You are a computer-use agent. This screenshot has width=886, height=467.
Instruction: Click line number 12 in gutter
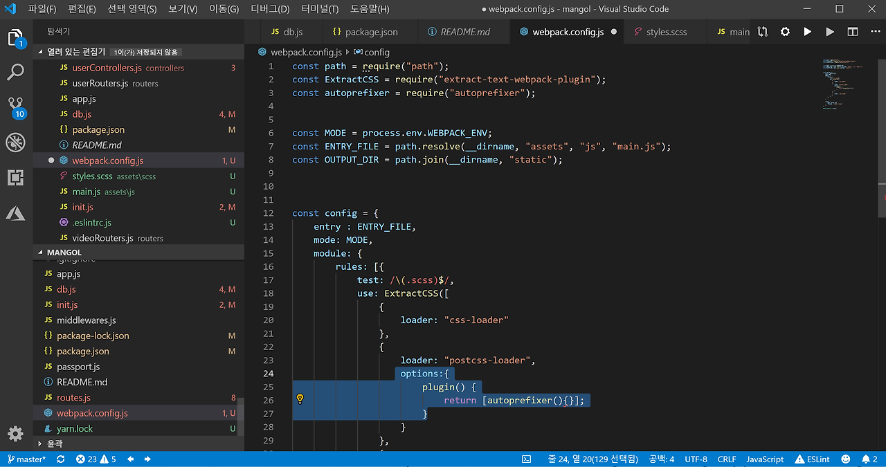[269, 213]
